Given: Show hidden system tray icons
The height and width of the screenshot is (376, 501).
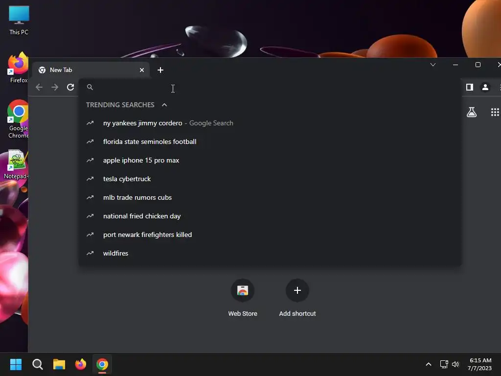Looking at the screenshot, I should pos(429,364).
